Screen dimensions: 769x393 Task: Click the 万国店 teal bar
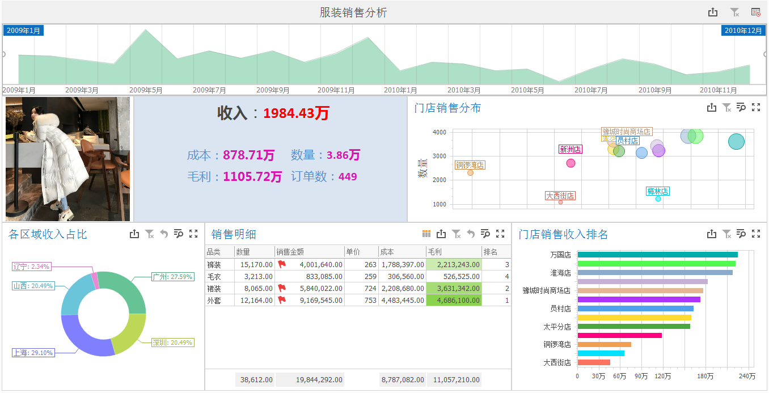point(657,255)
